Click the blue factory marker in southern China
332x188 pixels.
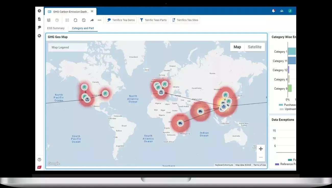pos(223,107)
